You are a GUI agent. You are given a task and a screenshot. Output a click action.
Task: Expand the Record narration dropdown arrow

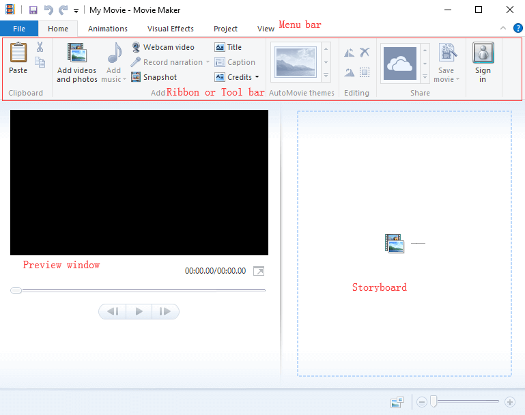(x=208, y=62)
